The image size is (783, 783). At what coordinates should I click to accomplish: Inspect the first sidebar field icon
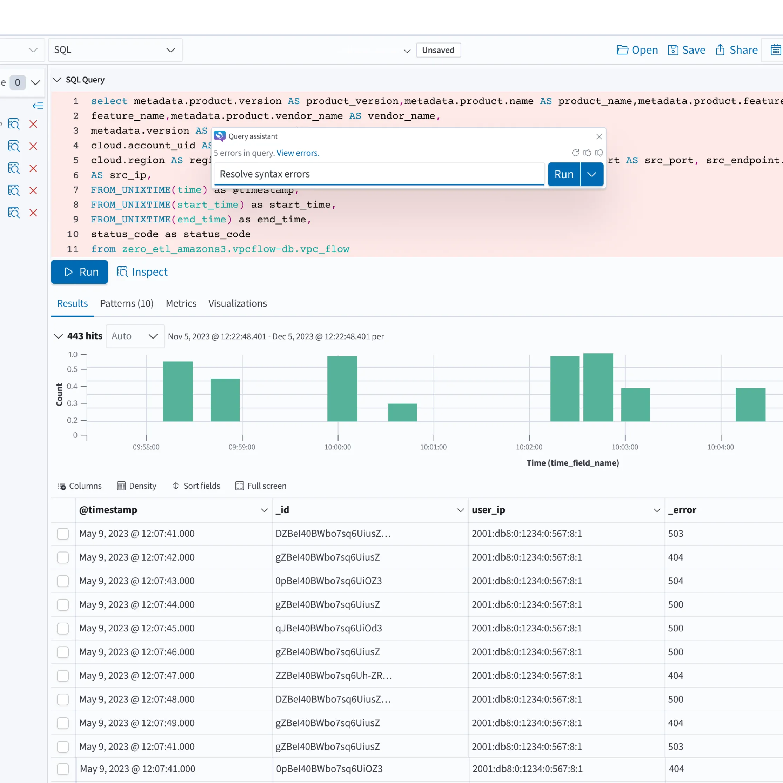pyautogui.click(x=14, y=123)
